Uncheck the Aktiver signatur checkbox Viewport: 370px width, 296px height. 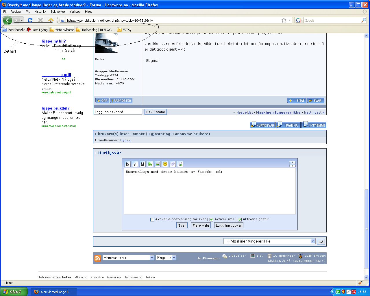pos(240,219)
